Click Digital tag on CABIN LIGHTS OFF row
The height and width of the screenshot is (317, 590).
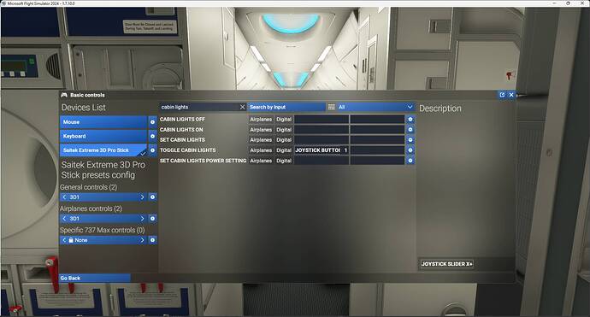[284, 120]
